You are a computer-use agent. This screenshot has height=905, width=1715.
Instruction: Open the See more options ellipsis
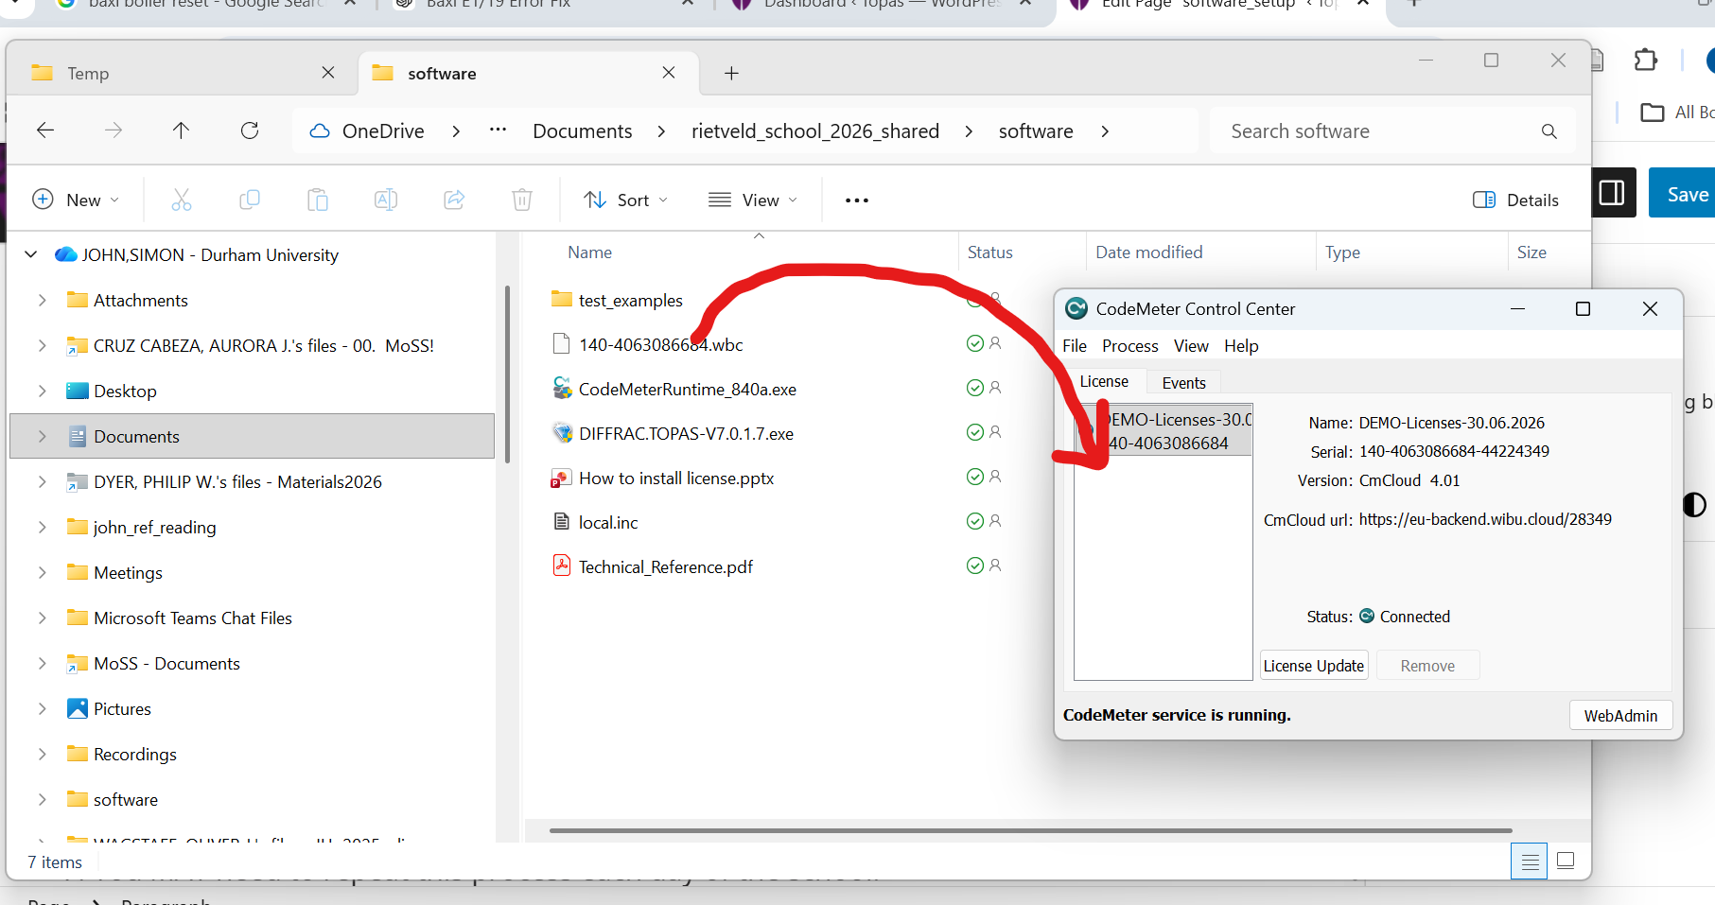click(856, 200)
